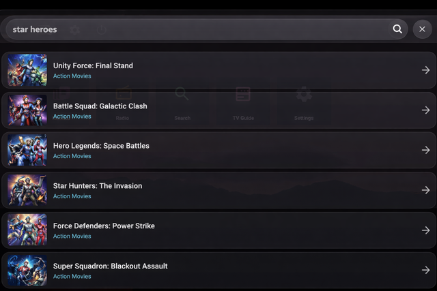The height and width of the screenshot is (291, 437).
Task: Click arrow beside Star Hunters: The Invasion
Action: [x=425, y=190]
